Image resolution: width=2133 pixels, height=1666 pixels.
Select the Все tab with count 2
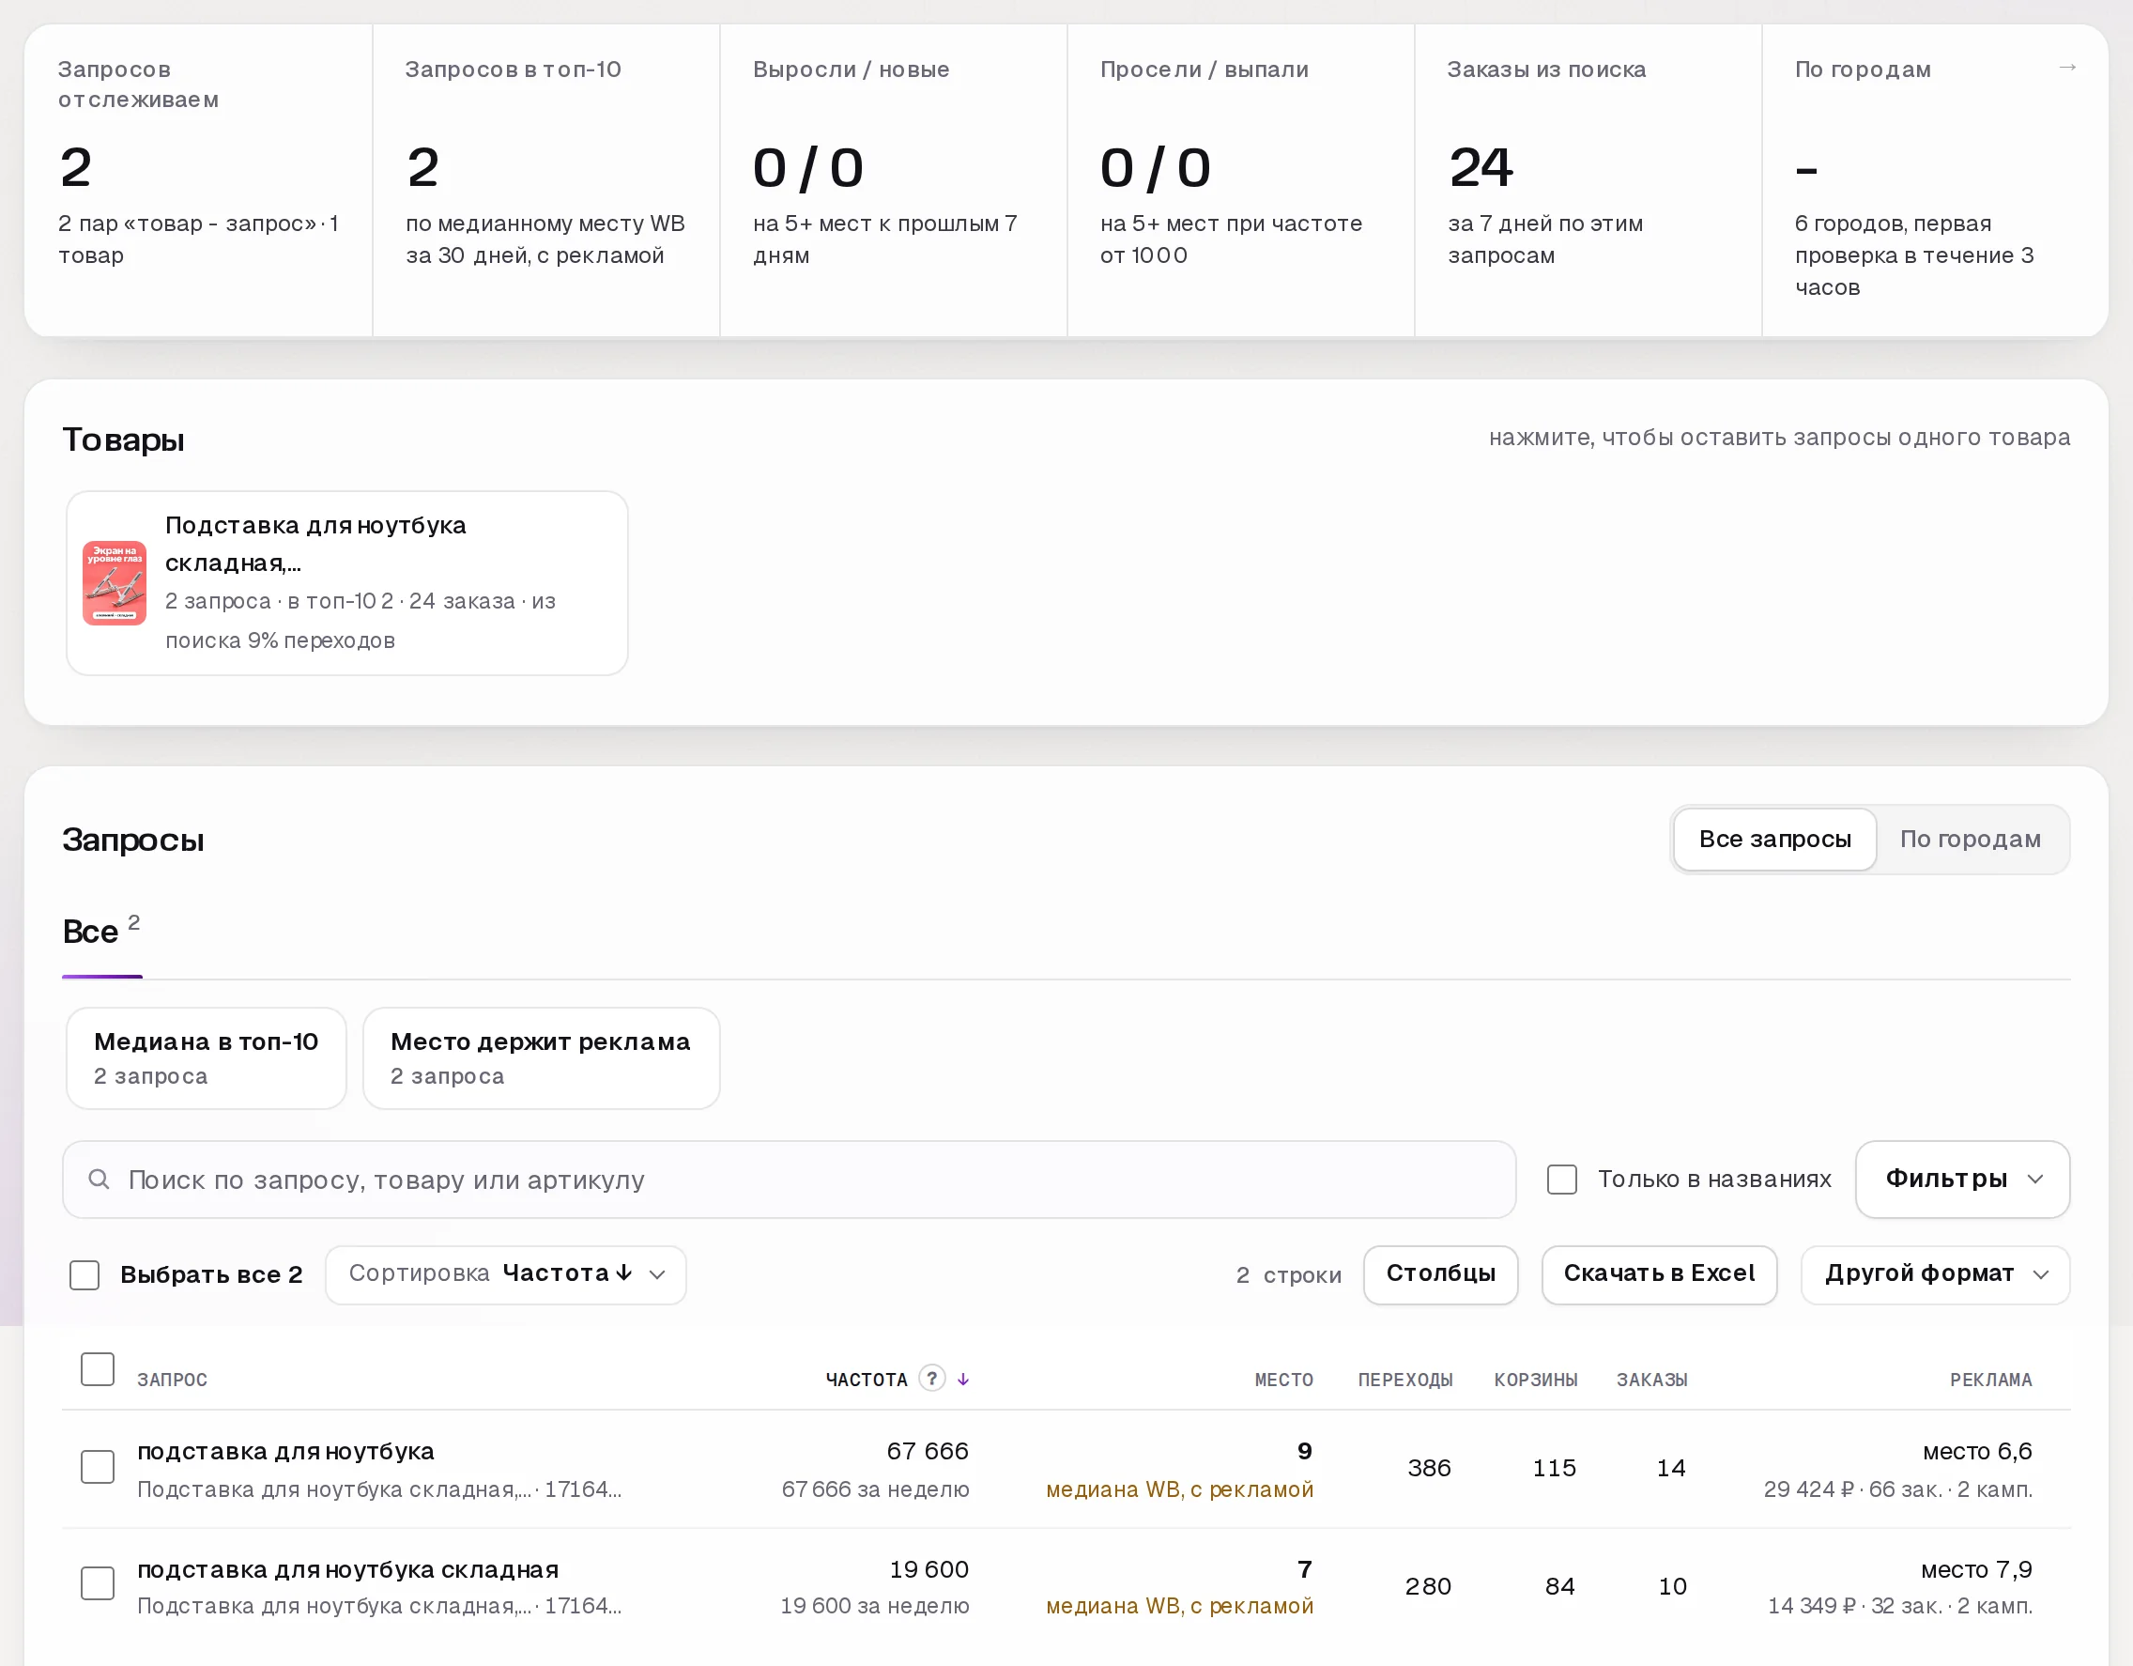pos(101,932)
